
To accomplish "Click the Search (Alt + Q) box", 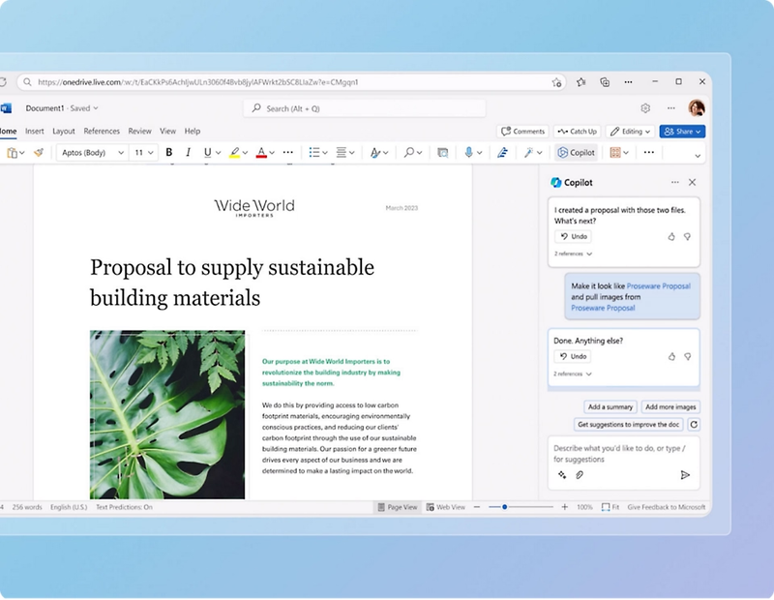I will coord(365,108).
